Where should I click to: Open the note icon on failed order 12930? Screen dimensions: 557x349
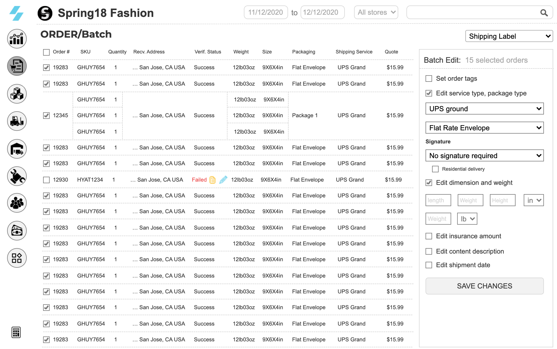pos(212,180)
